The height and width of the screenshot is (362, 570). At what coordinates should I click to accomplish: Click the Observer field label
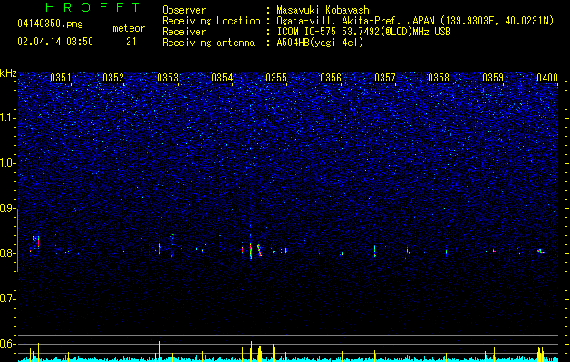coord(184,10)
